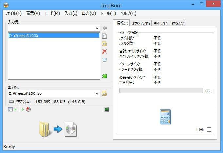Click the calculator icon to compute image info

[x=165, y=117]
